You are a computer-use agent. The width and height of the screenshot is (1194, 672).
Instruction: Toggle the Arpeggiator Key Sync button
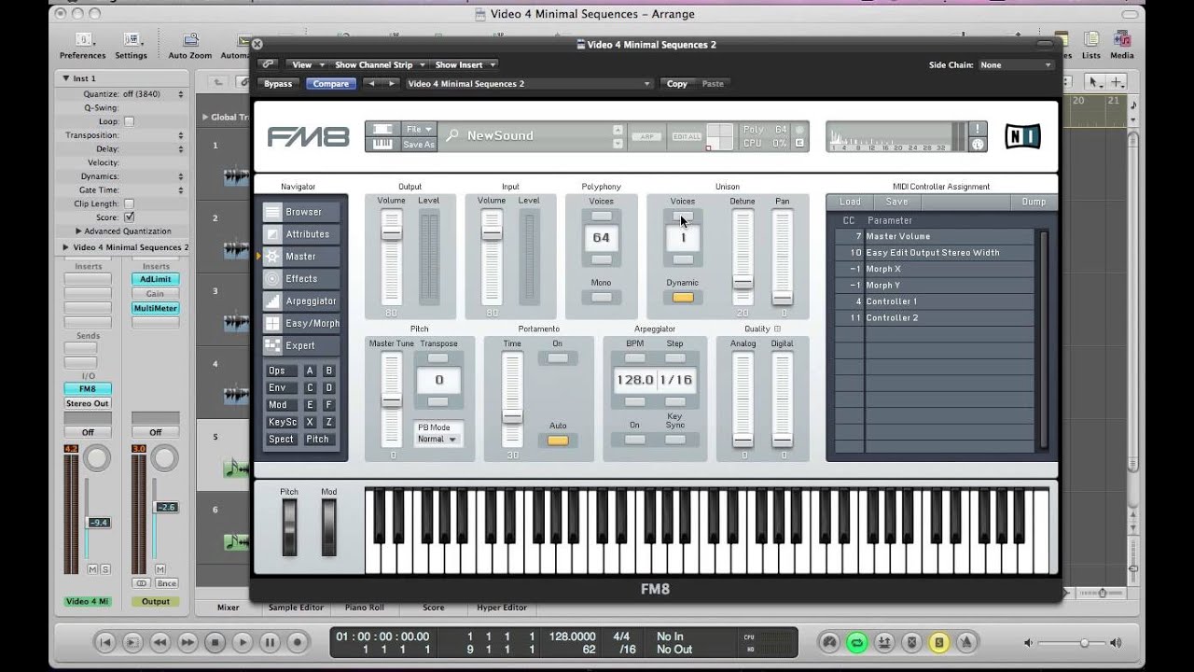(675, 440)
